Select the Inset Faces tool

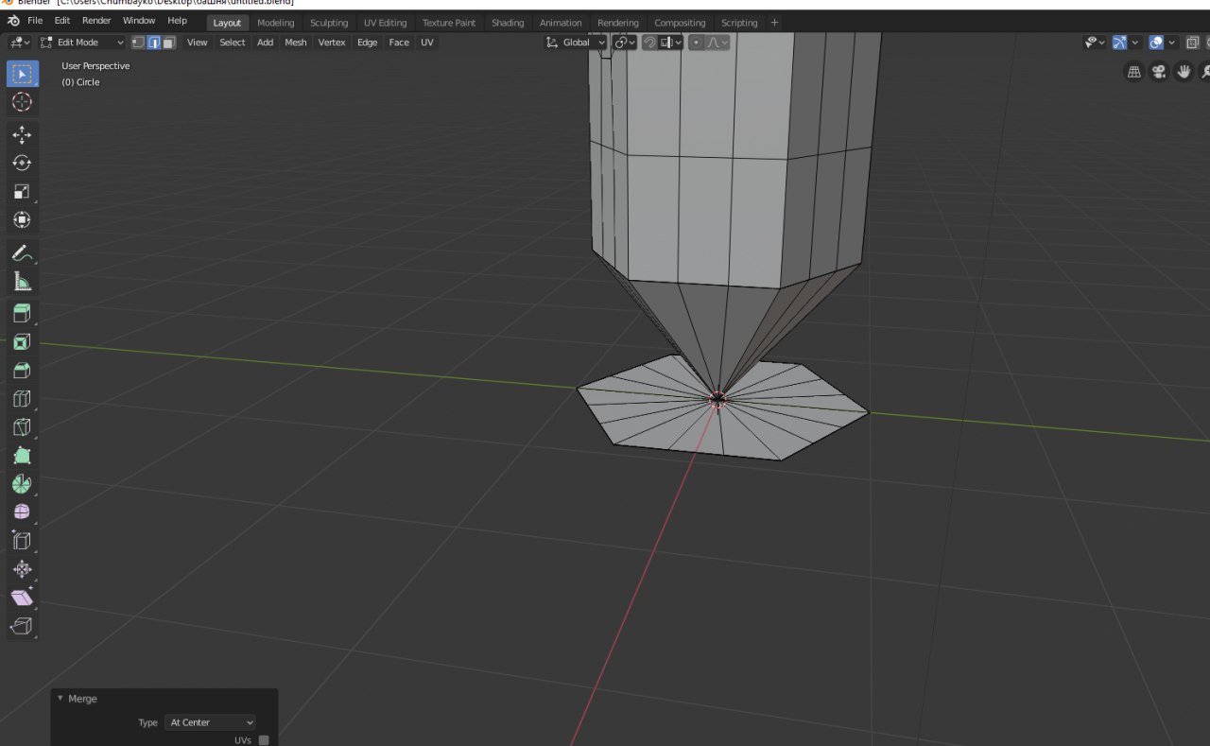(x=22, y=342)
